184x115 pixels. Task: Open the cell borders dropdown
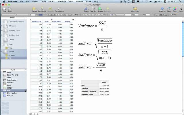point(112,15)
